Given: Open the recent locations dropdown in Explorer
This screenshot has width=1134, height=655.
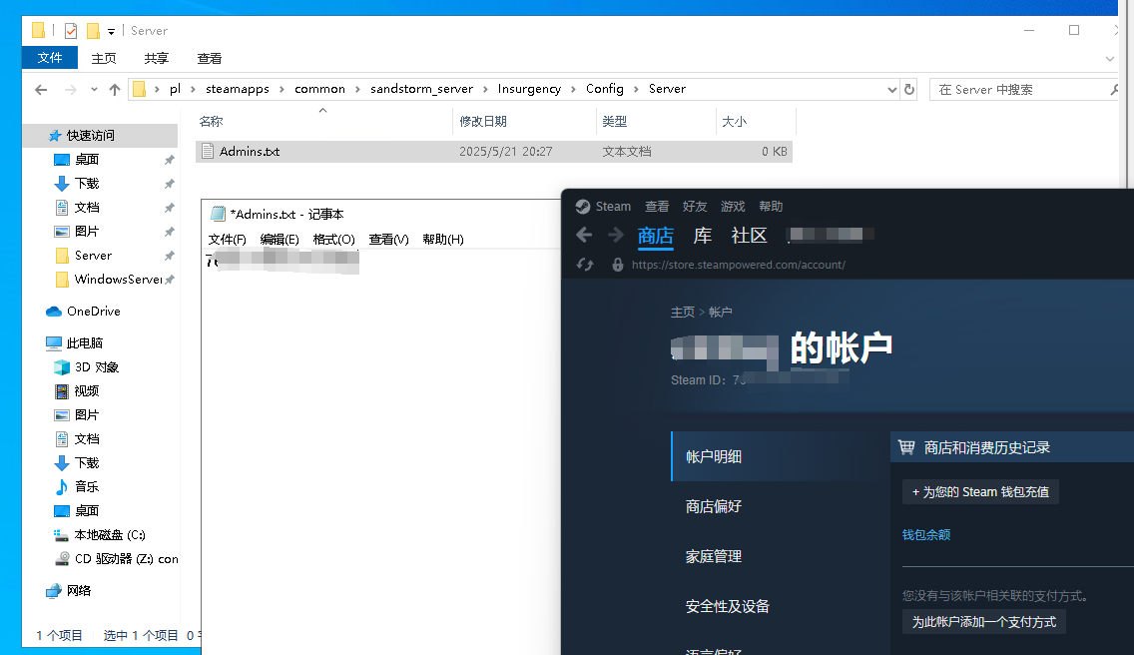Looking at the screenshot, I should (x=94, y=90).
